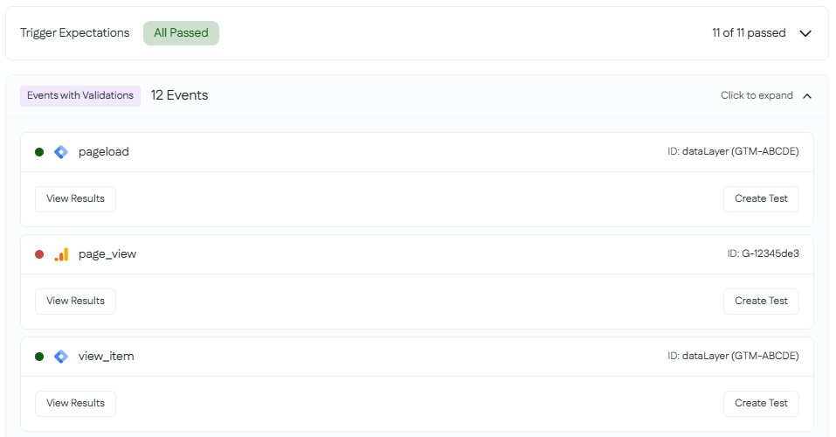Select the Events with Validations tag
836x437 pixels.
click(80, 95)
